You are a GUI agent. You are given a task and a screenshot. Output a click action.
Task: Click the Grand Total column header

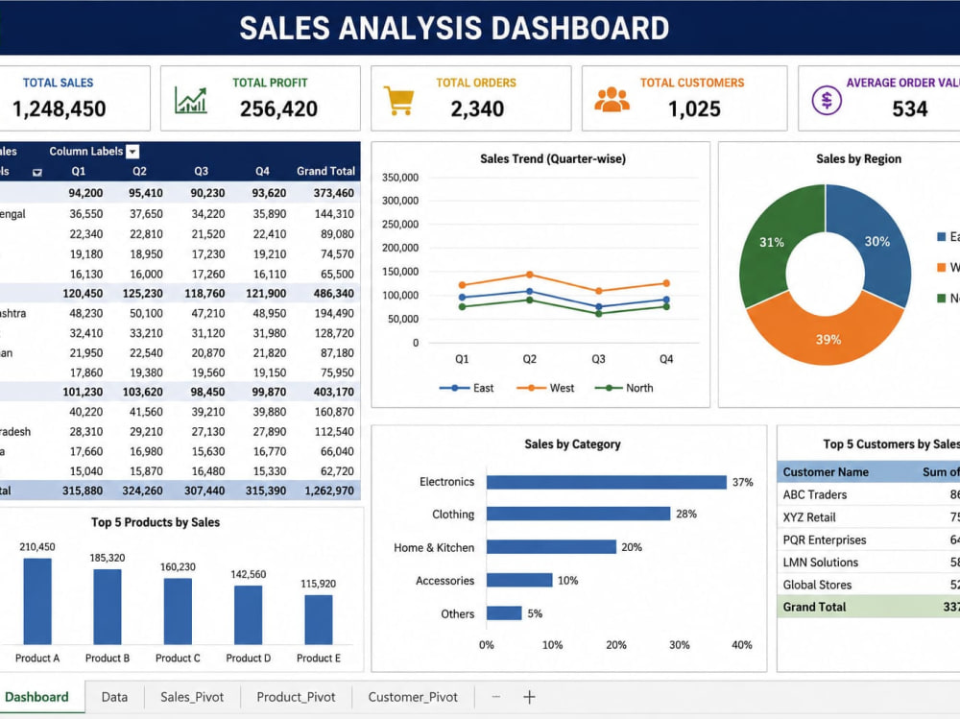(x=325, y=172)
